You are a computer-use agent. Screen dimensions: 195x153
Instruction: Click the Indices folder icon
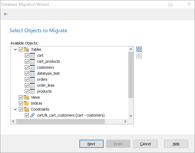(x=26, y=103)
